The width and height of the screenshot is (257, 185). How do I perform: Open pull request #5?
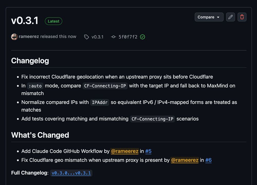coord(148,151)
